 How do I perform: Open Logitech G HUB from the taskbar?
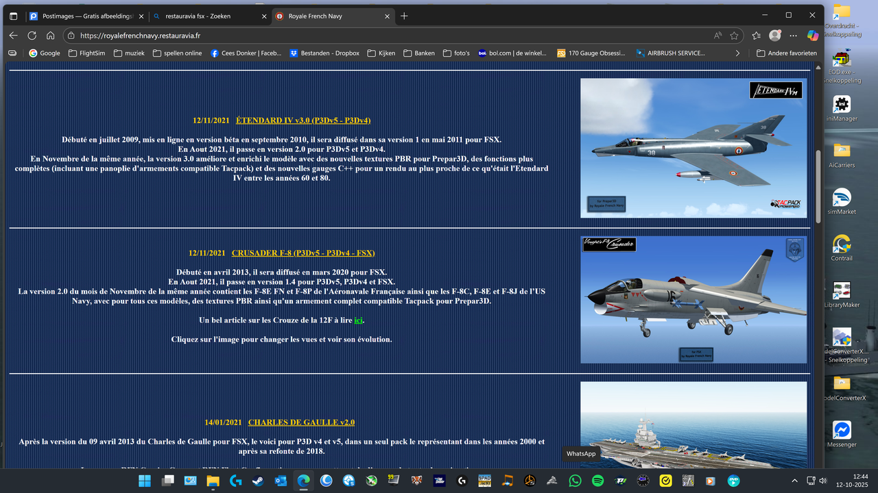462,481
